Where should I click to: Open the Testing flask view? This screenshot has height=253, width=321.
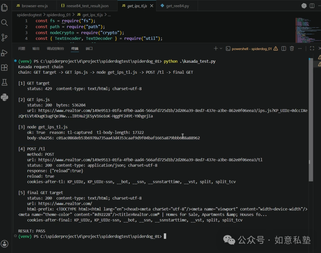pyautogui.click(x=4, y=83)
